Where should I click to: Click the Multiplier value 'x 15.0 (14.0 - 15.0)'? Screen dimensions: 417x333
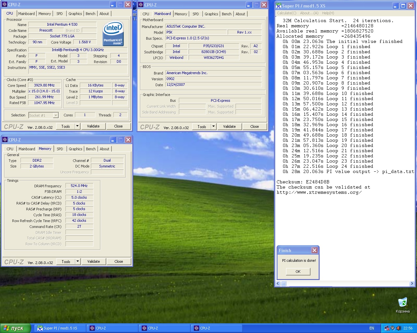(44, 91)
